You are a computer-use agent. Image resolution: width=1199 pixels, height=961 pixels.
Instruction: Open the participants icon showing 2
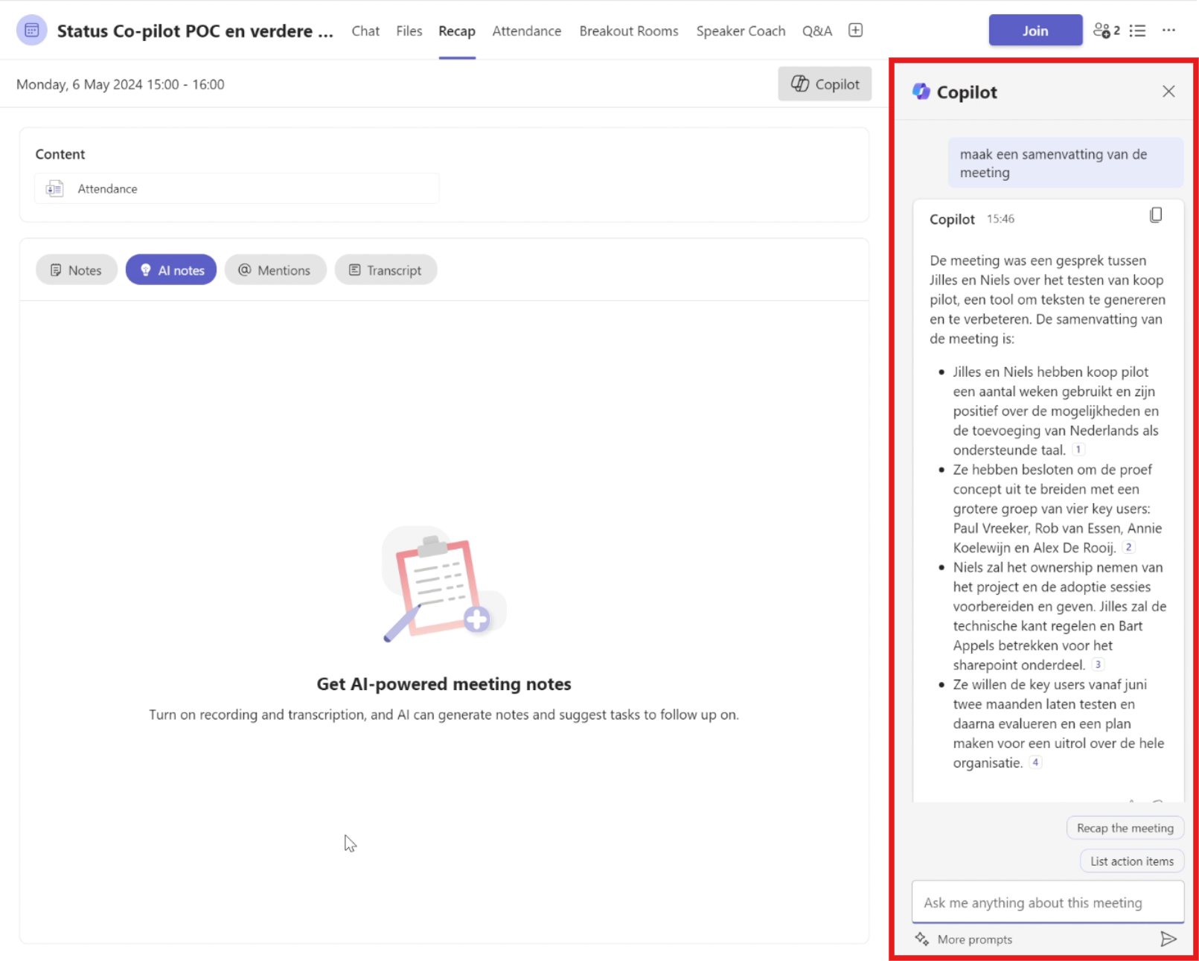(1106, 31)
